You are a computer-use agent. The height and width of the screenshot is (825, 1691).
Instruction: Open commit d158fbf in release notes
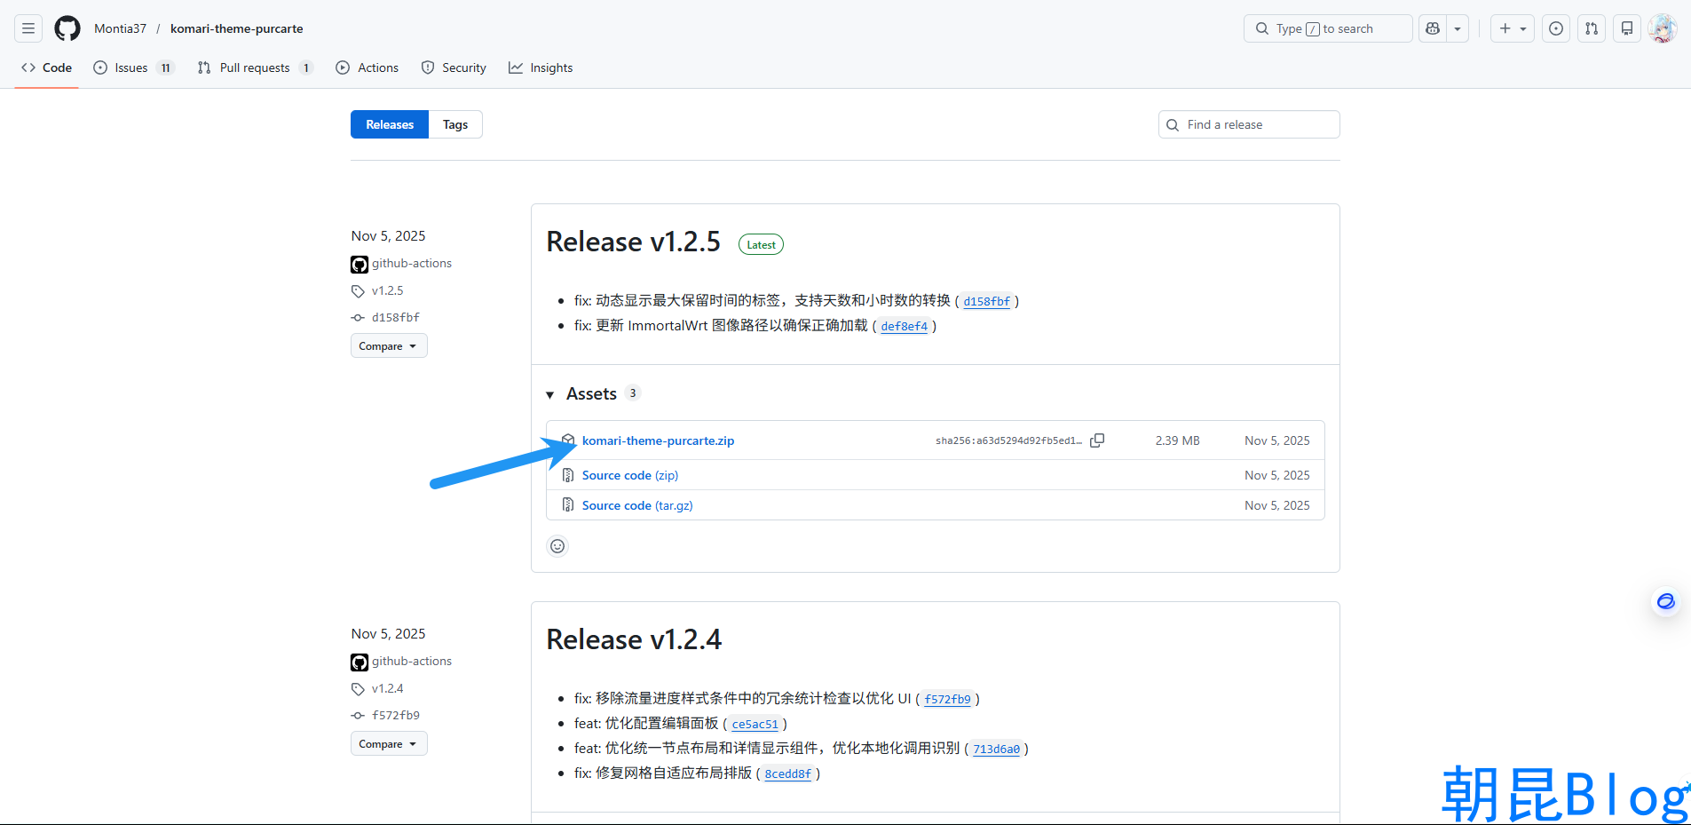987,301
